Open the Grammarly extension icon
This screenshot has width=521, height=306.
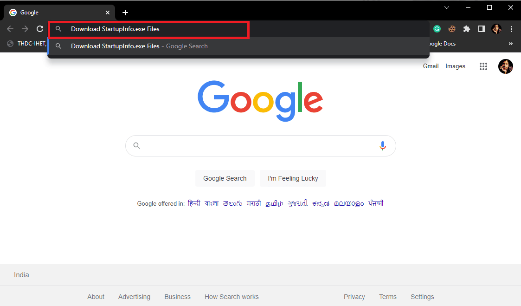(x=437, y=28)
